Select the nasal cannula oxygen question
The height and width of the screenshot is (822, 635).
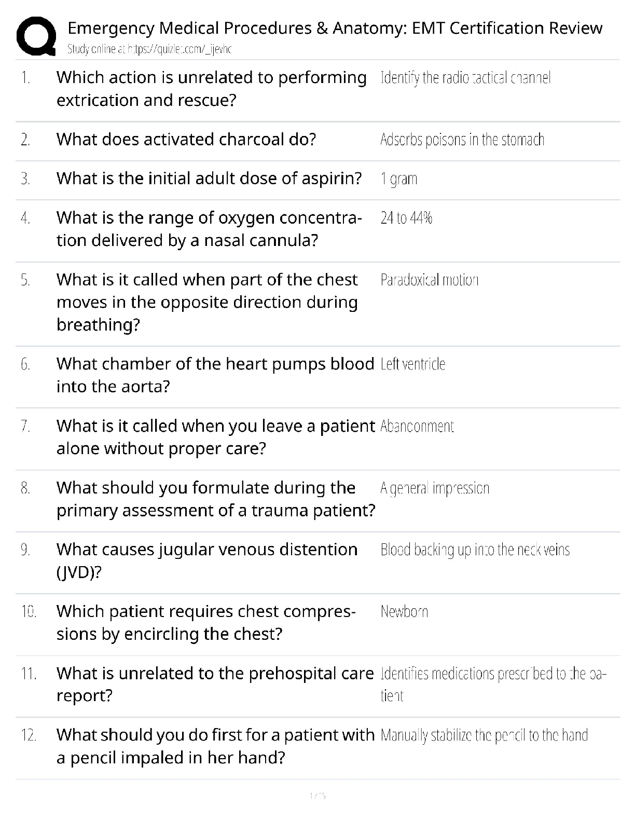point(209,229)
